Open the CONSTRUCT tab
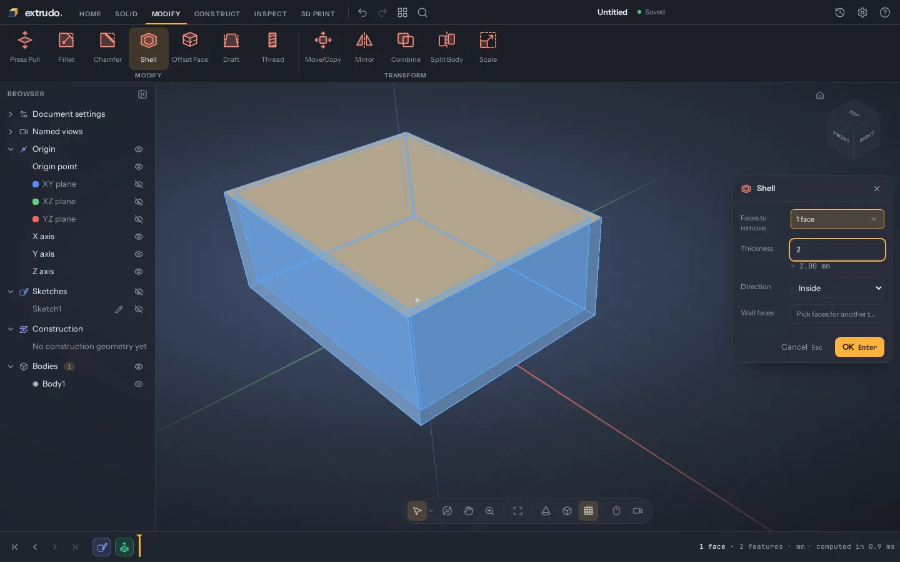Viewport: 900px width, 562px height. coord(217,14)
